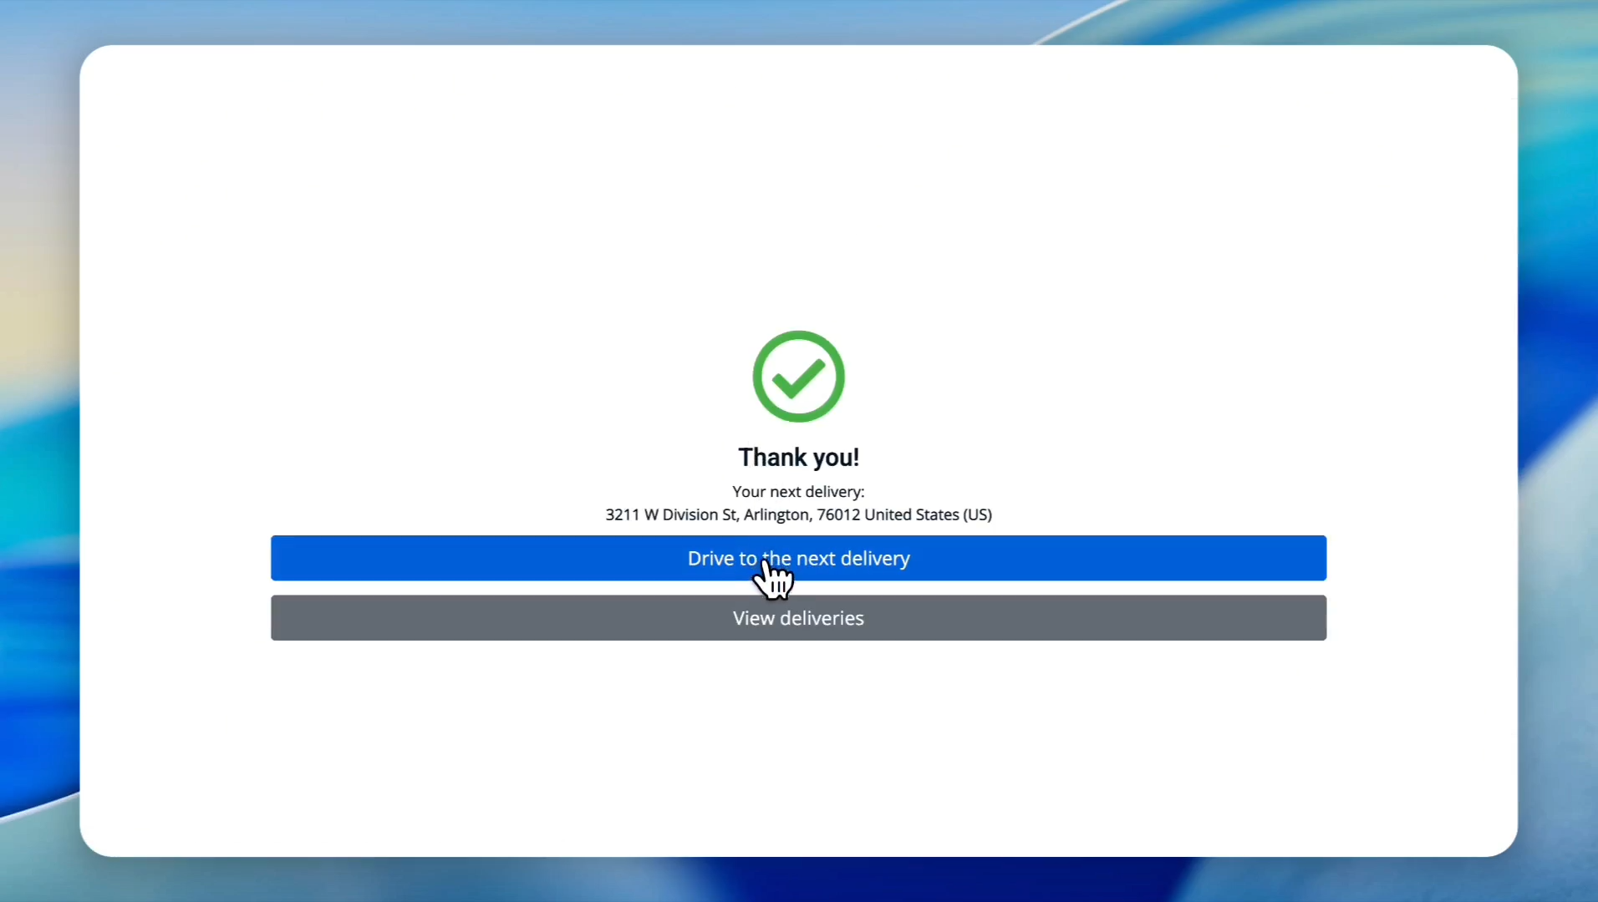Click the green checkmark success icon

(x=798, y=377)
